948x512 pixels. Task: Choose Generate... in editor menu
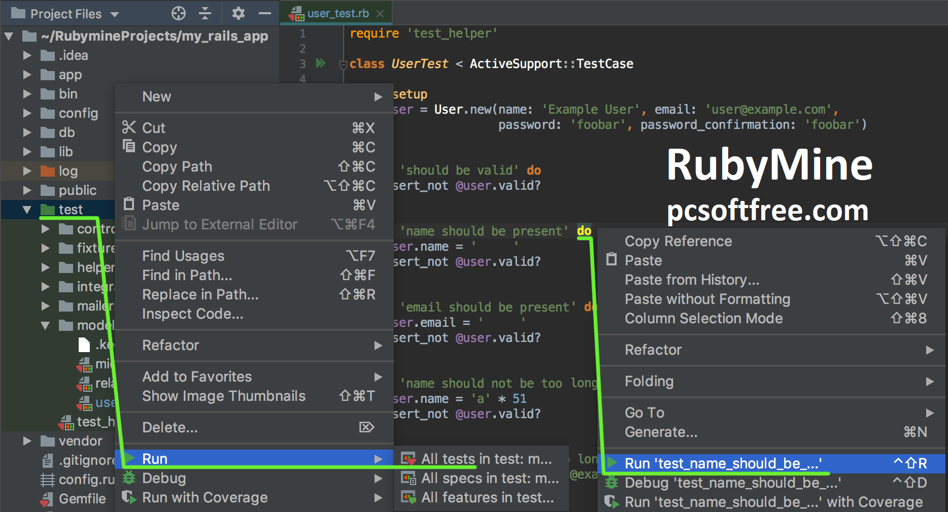click(x=771, y=432)
